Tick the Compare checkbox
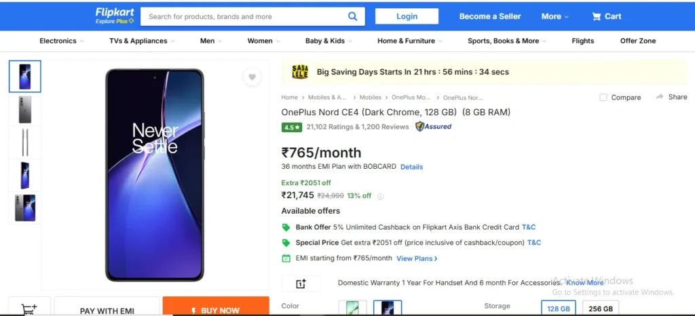 click(x=603, y=98)
